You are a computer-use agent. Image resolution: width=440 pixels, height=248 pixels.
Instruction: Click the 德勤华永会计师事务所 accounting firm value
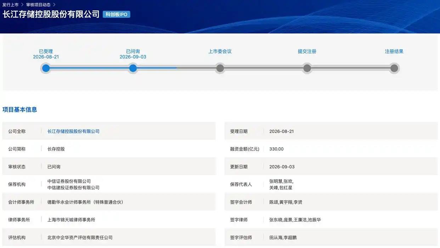click(x=85, y=202)
